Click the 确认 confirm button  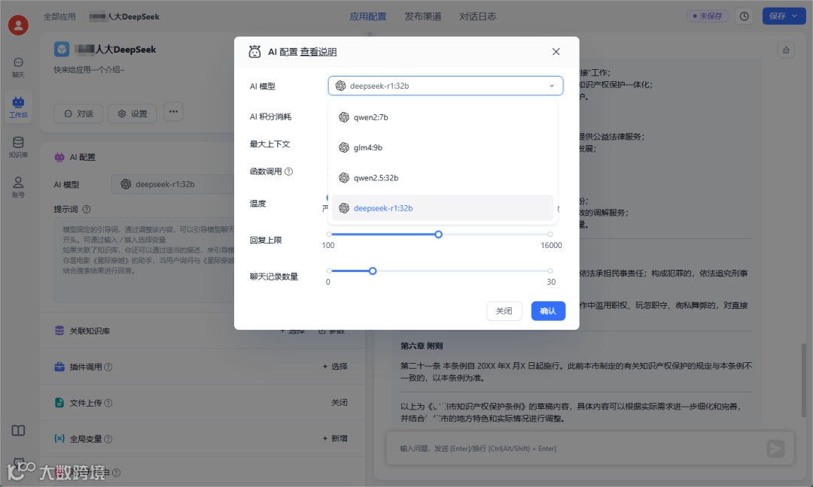tap(548, 311)
